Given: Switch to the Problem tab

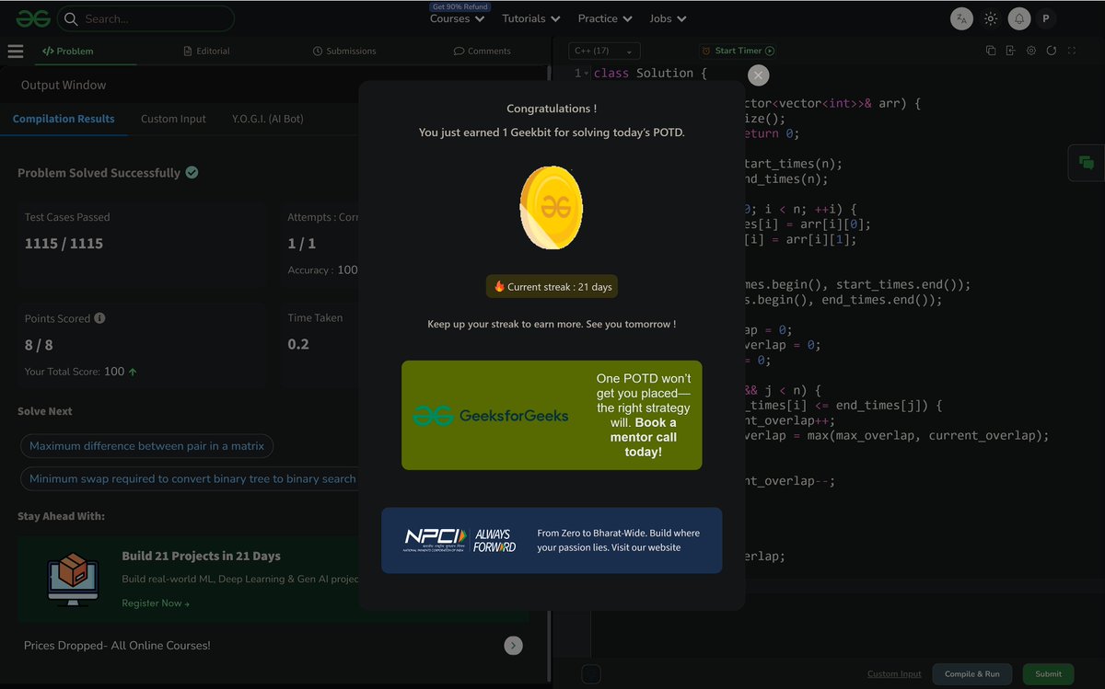Looking at the screenshot, I should (69, 52).
